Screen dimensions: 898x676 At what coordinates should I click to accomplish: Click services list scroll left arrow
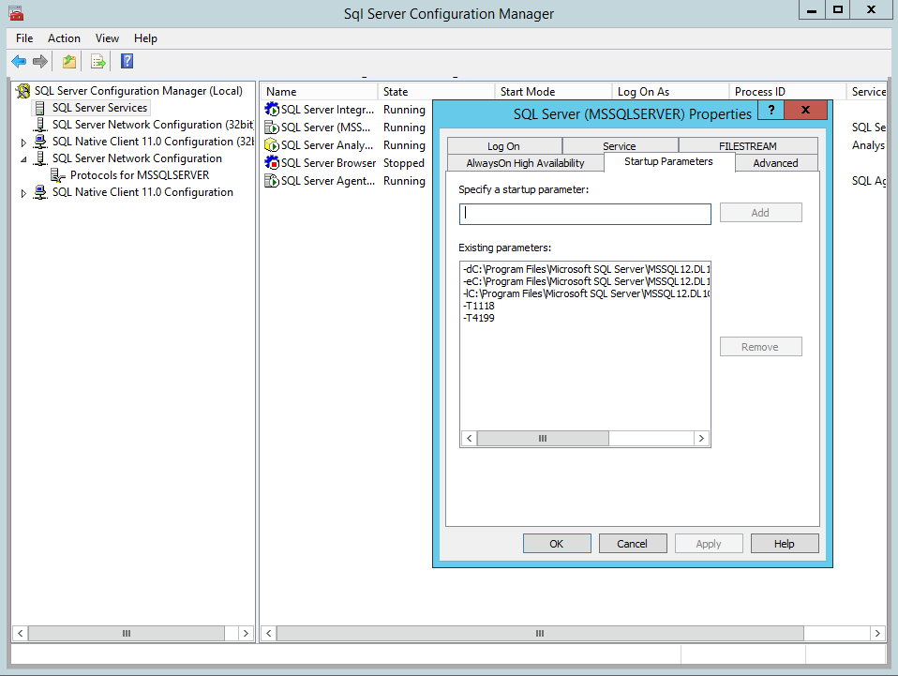[x=269, y=633]
